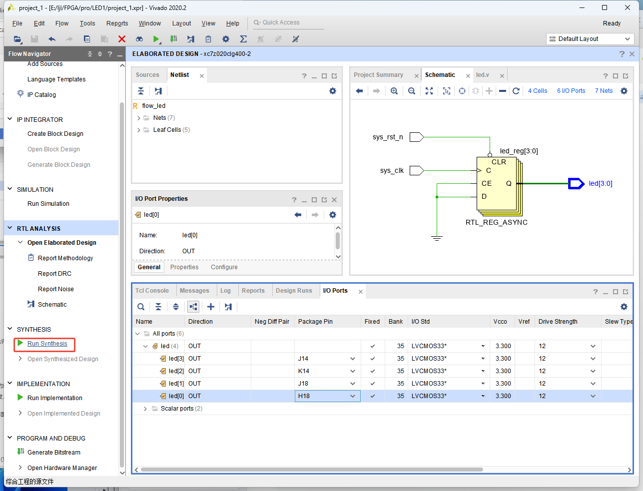Click schematic remove (minus) icon
The height and width of the screenshot is (491, 643).
[x=503, y=91]
